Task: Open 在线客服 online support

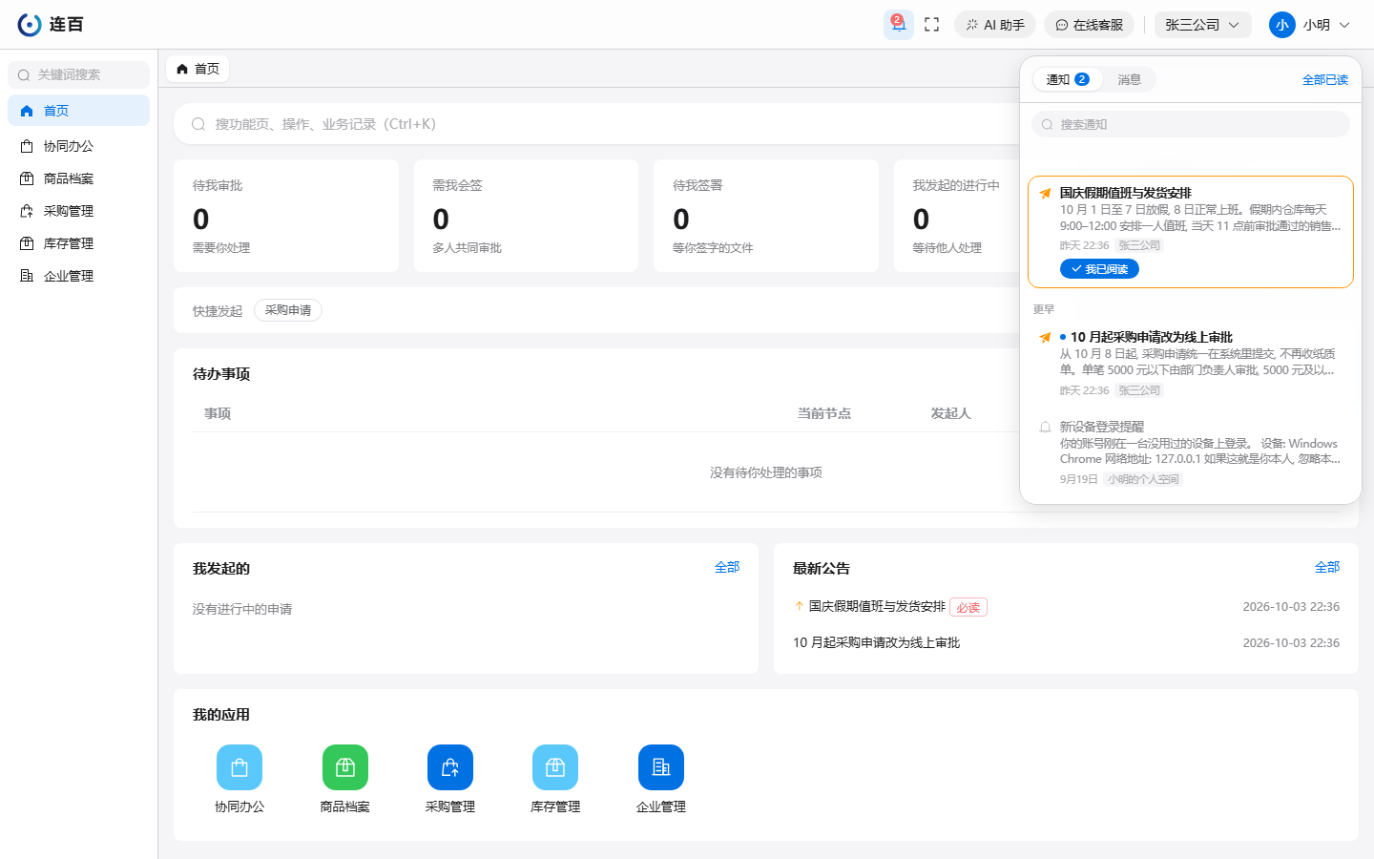Action: 1089,25
